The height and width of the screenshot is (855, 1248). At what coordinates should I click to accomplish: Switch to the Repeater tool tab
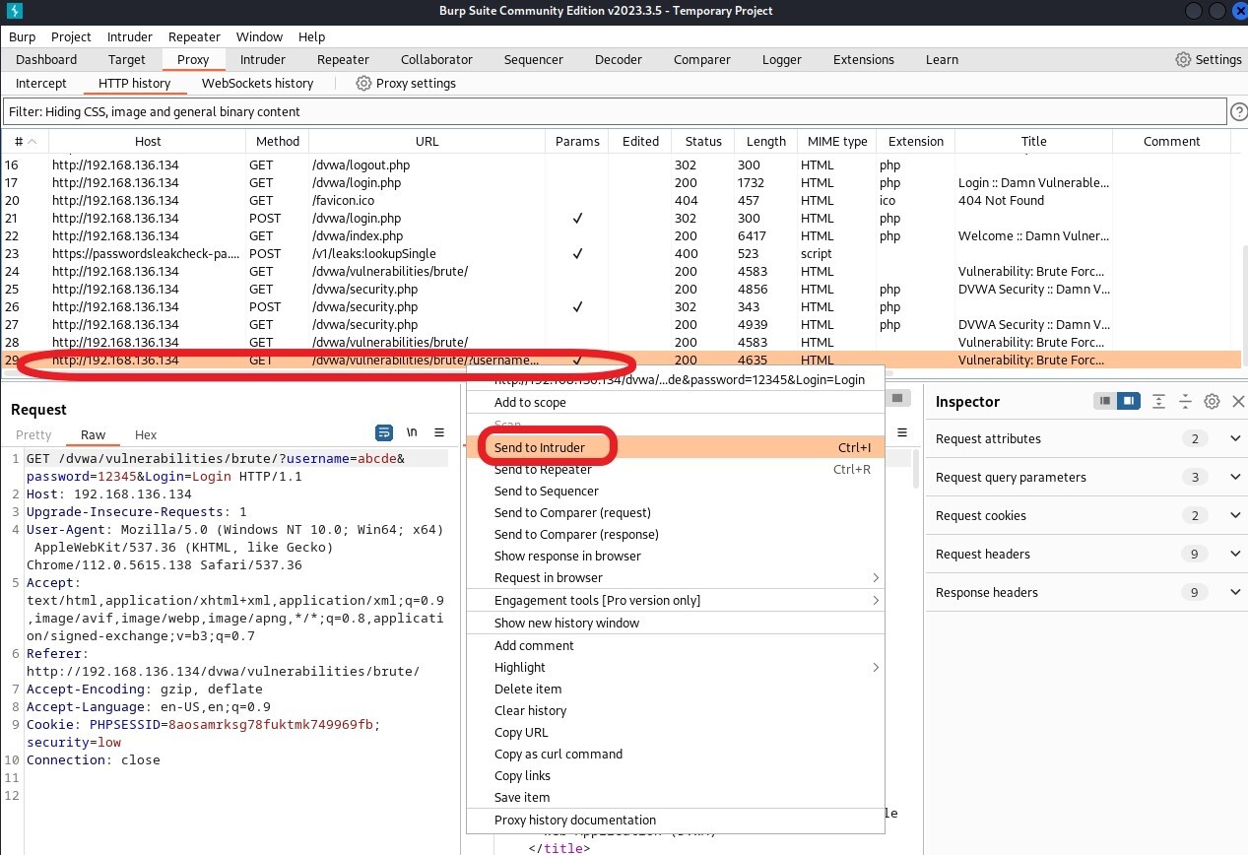coord(343,59)
